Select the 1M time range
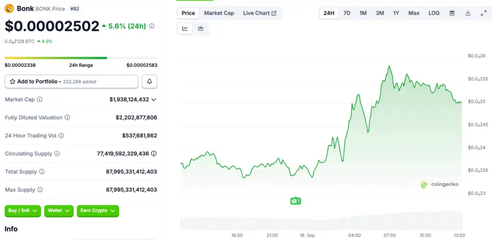This screenshot has height=240, width=492. point(363,13)
